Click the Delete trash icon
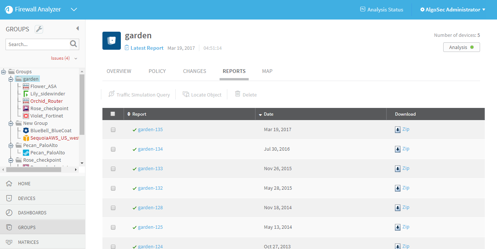This screenshot has width=497, height=249. tap(238, 94)
